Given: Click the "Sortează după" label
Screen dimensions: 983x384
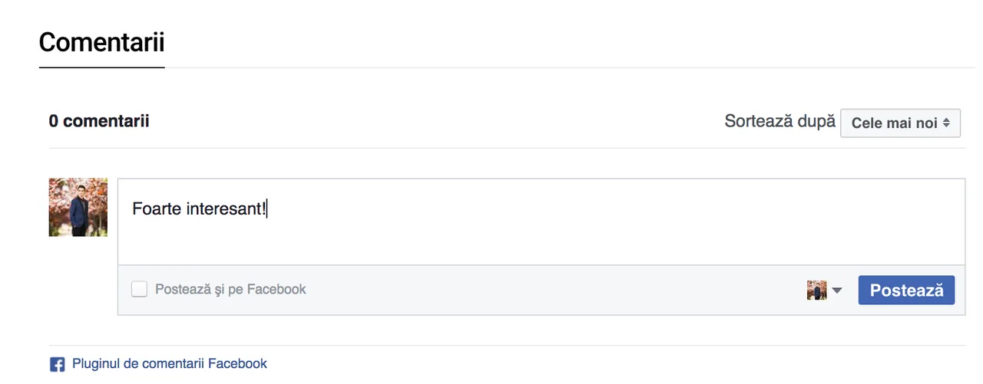Looking at the screenshot, I should (x=779, y=121).
